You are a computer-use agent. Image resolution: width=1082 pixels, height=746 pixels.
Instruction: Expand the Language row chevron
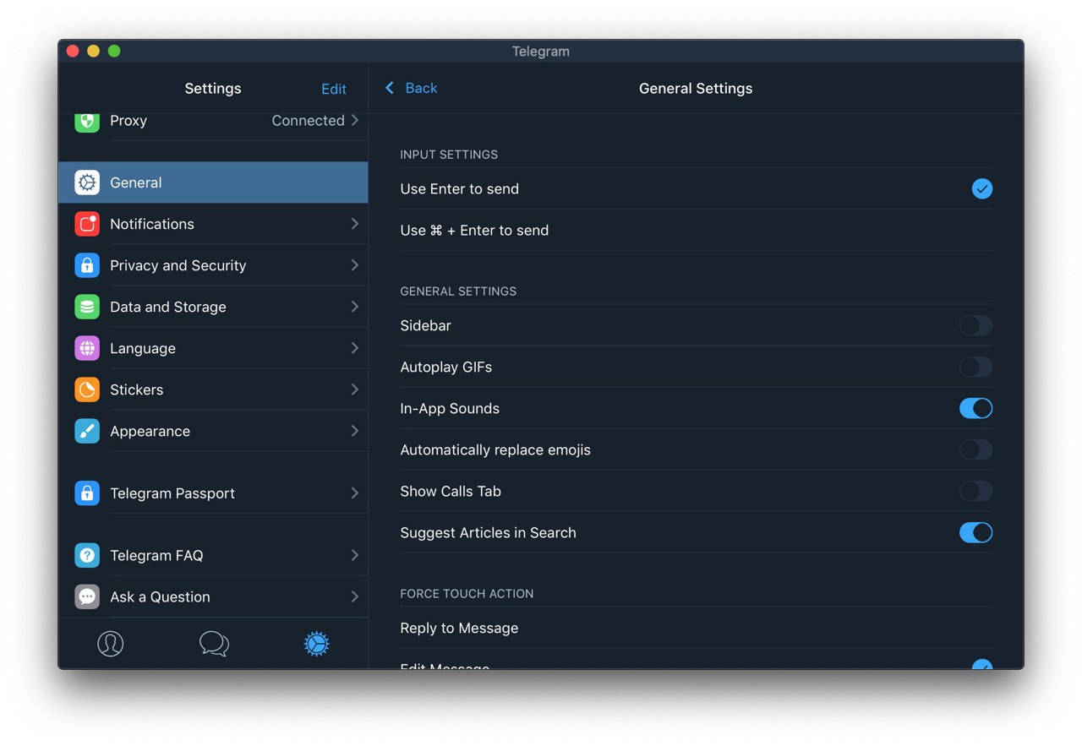[x=355, y=348]
